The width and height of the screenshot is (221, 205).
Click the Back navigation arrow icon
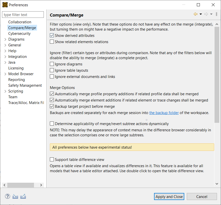[x=195, y=14]
